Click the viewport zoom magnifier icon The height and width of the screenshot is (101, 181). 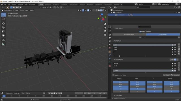(x=105, y=24)
